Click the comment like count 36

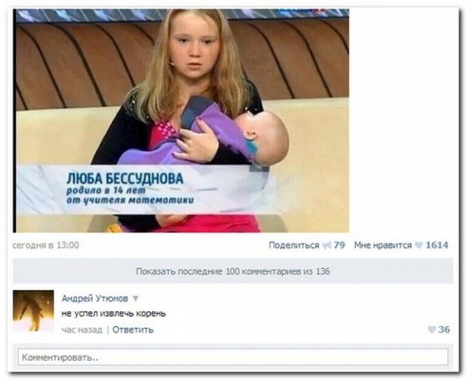pyautogui.click(x=444, y=329)
